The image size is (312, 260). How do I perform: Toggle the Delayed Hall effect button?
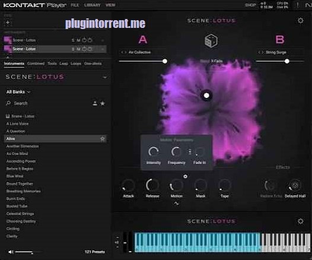[295, 186]
